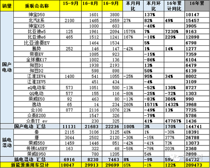Click the 江淮IEV5 name cell
The image size is (210, 168).
[x=37, y=82]
